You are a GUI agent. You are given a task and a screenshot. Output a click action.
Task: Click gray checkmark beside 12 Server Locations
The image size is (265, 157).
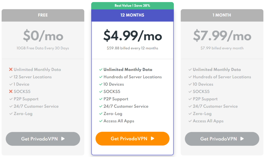point(11,77)
